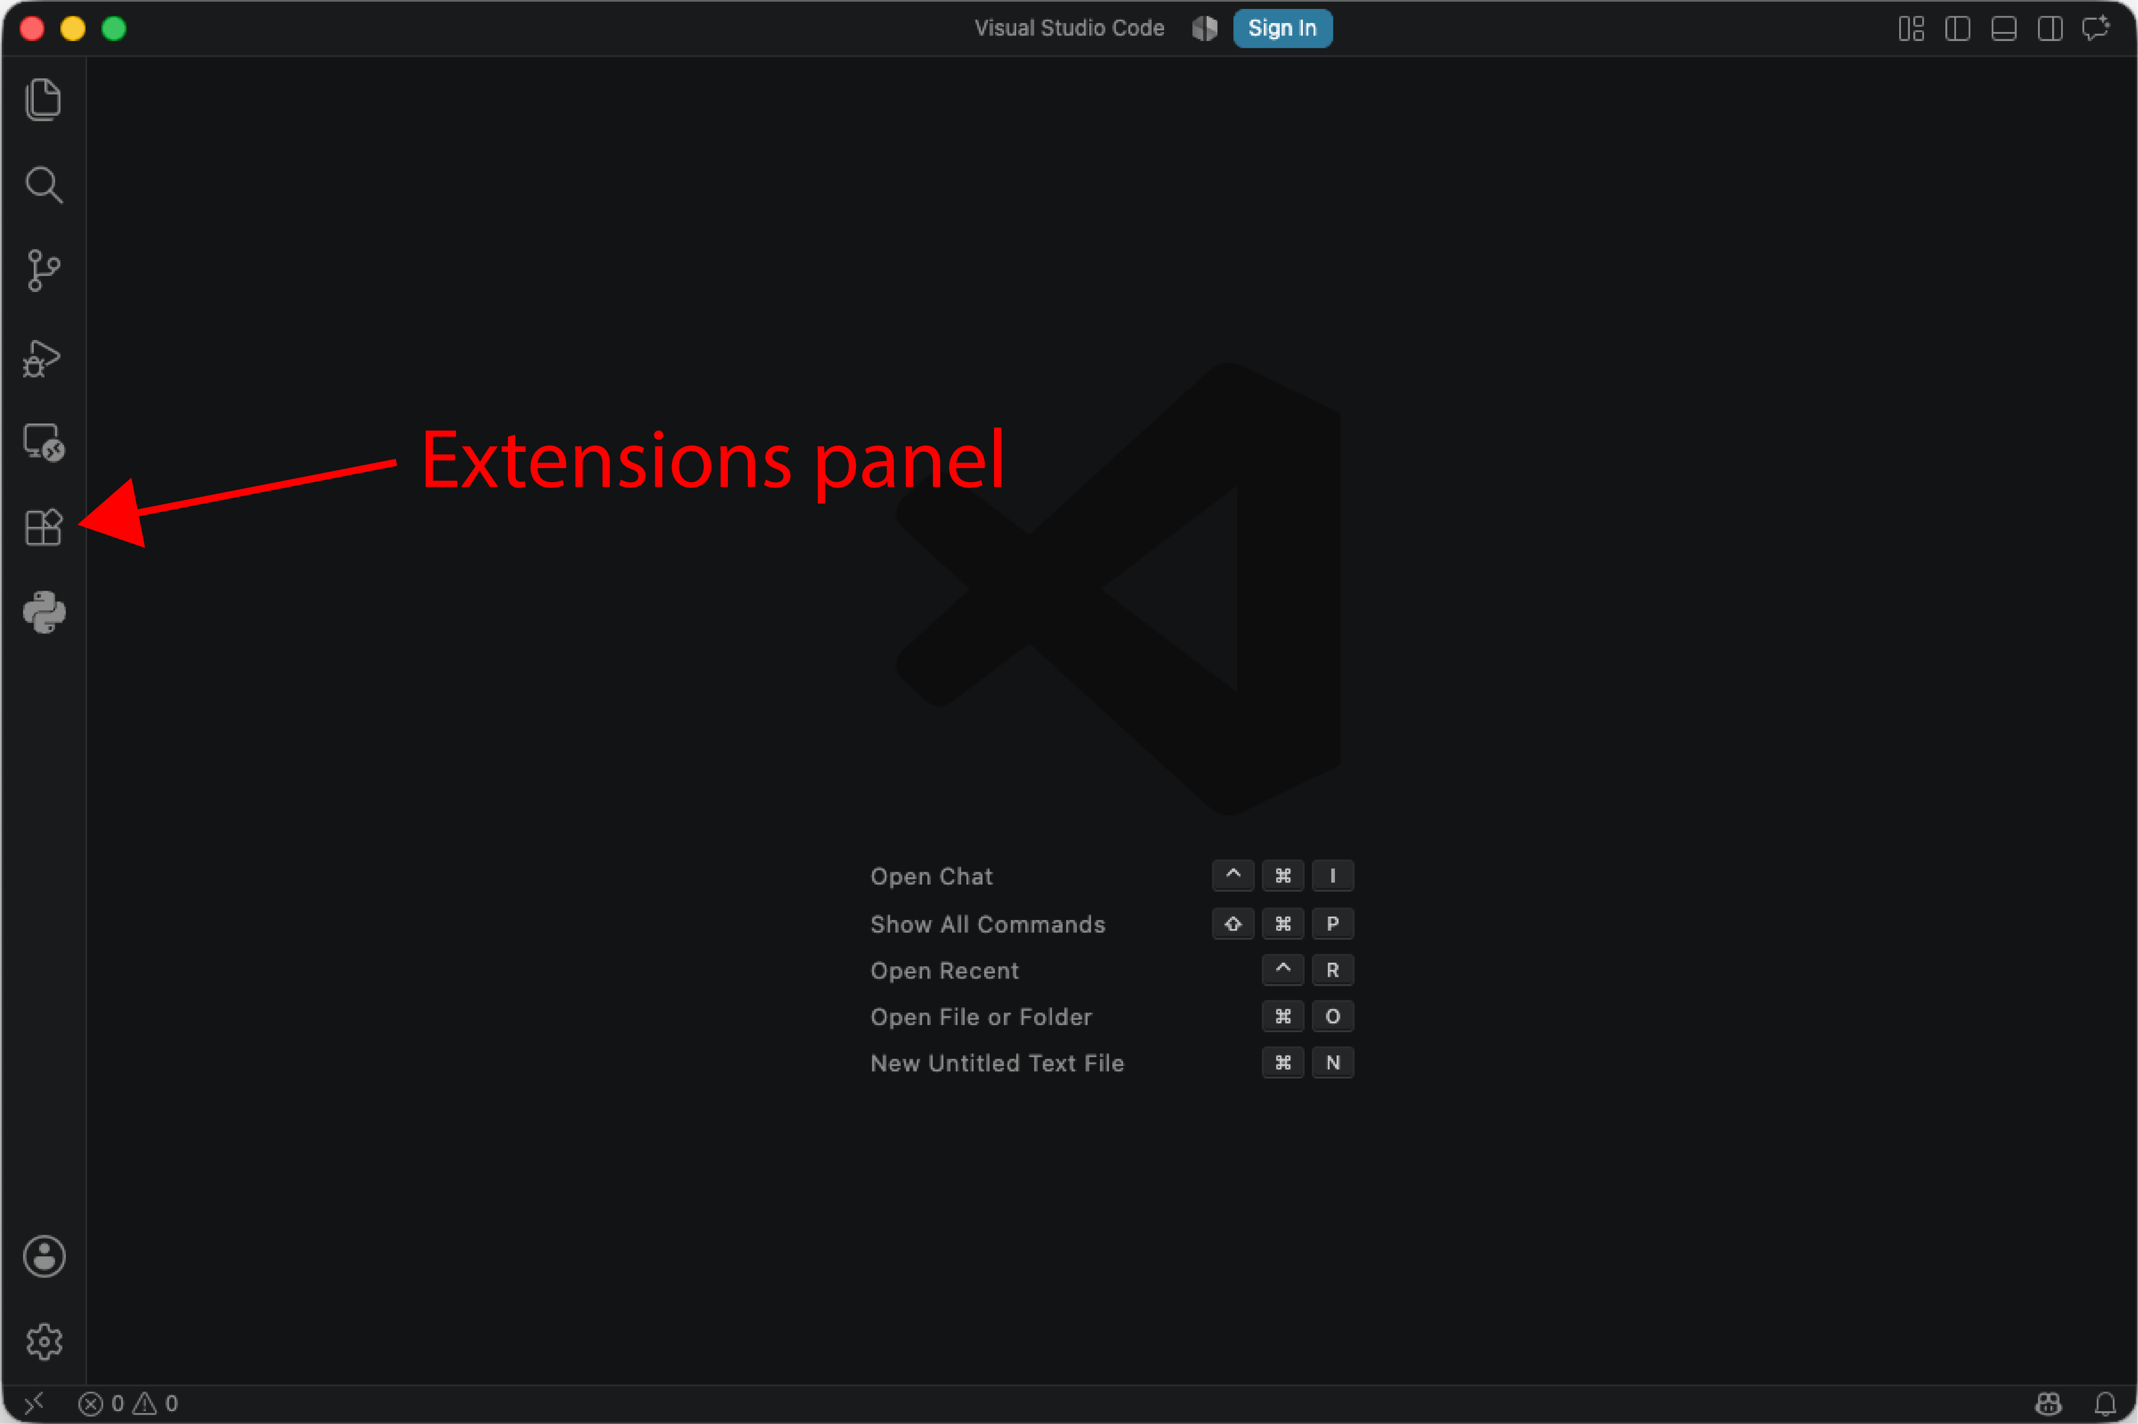This screenshot has width=2138, height=1424.
Task: Click the "New Untitled Text File" shortcut label
Action: (997, 1064)
